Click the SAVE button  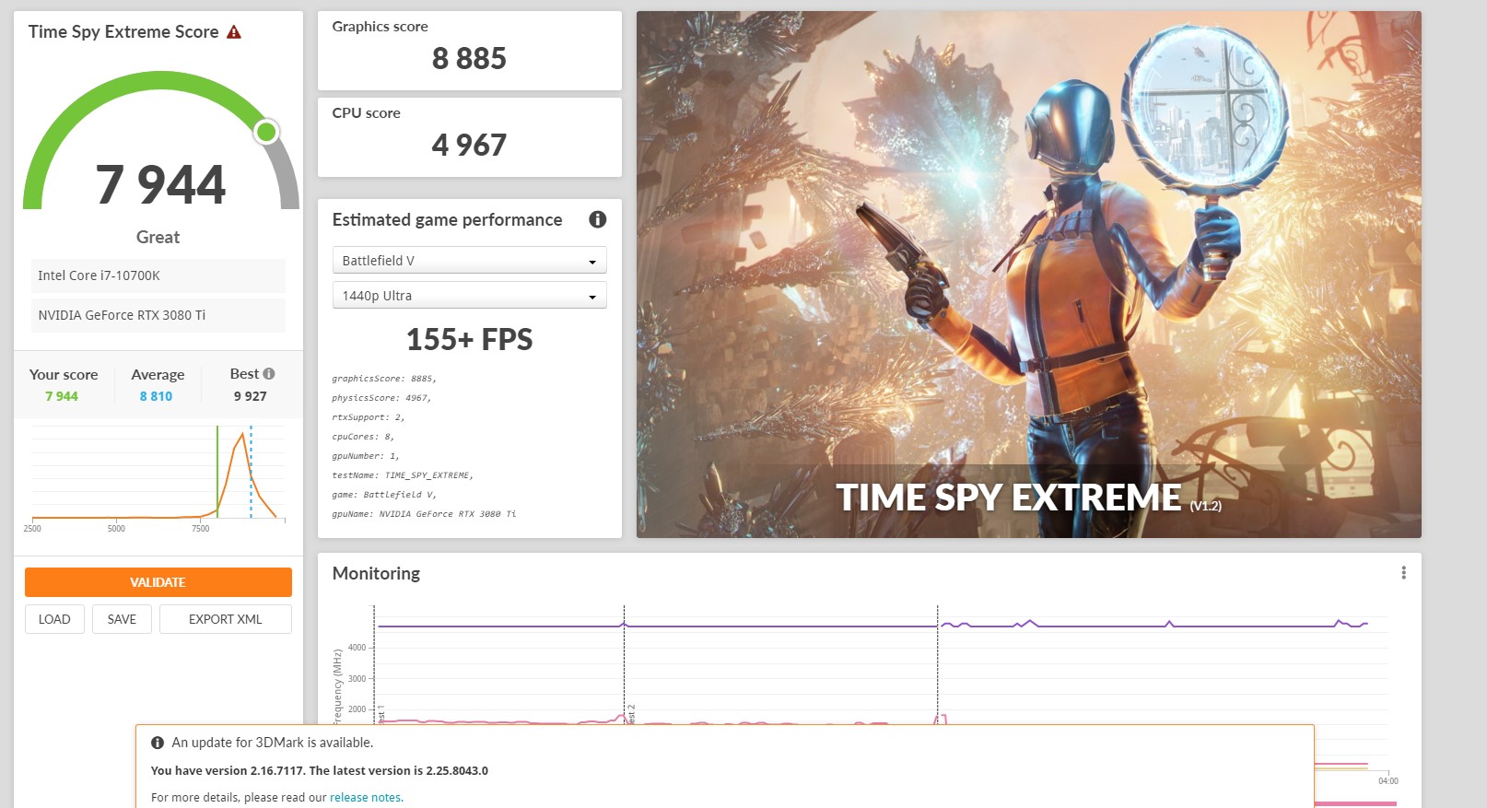click(x=122, y=619)
